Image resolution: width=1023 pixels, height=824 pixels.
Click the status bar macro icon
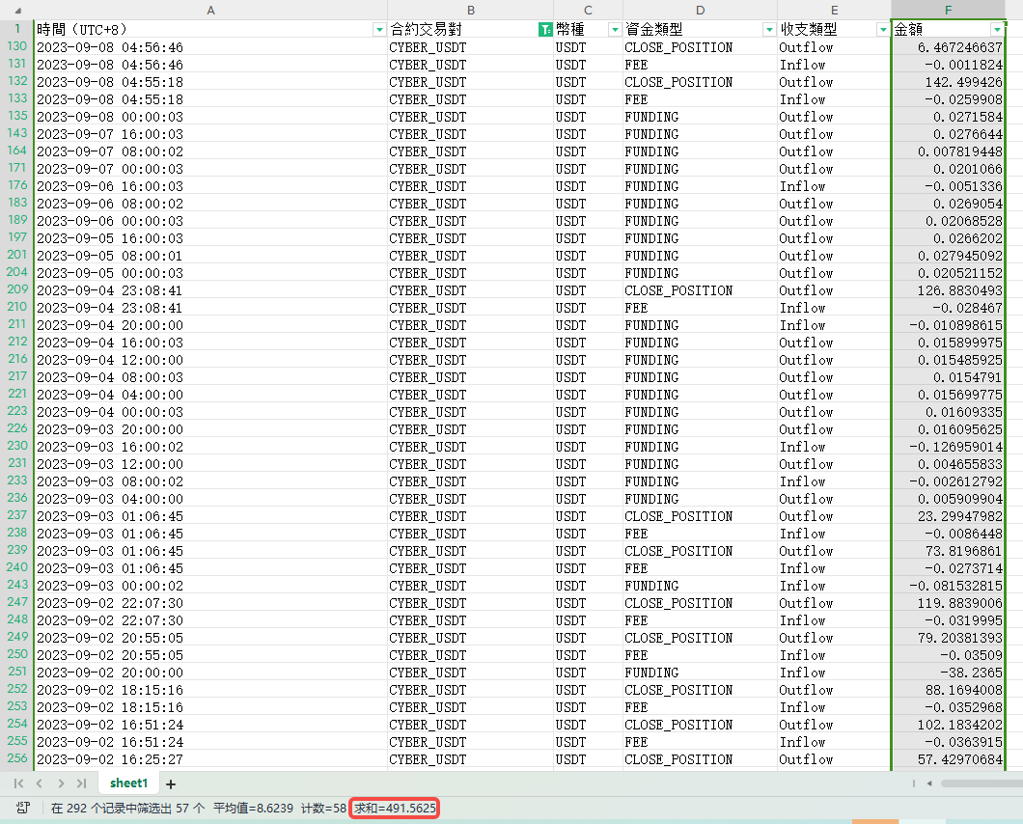[x=22, y=808]
